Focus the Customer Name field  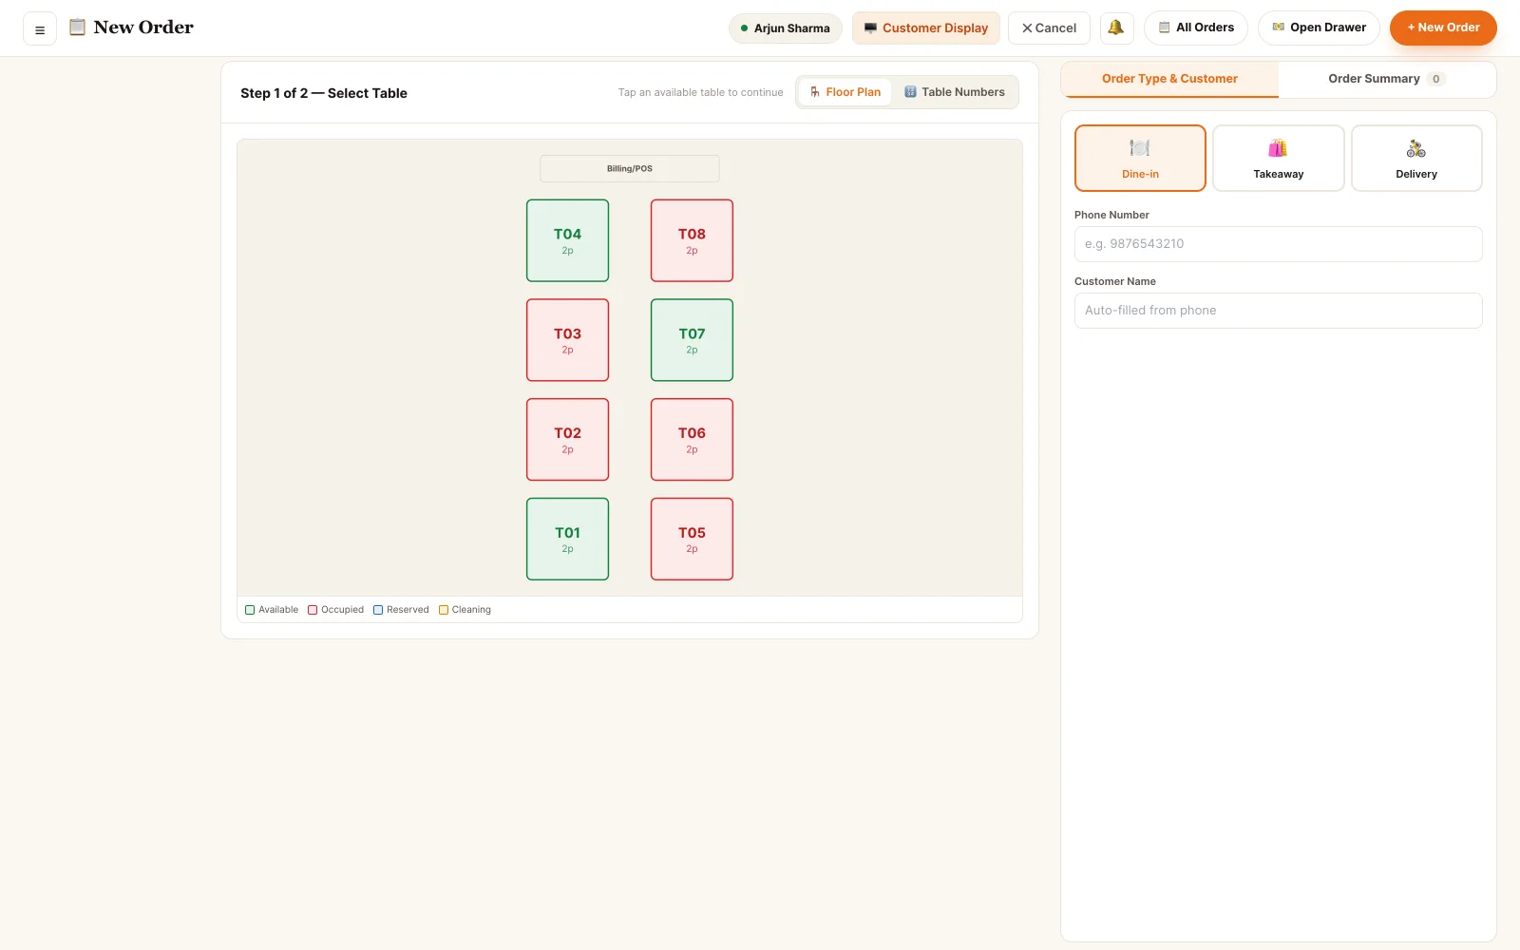pos(1279,311)
